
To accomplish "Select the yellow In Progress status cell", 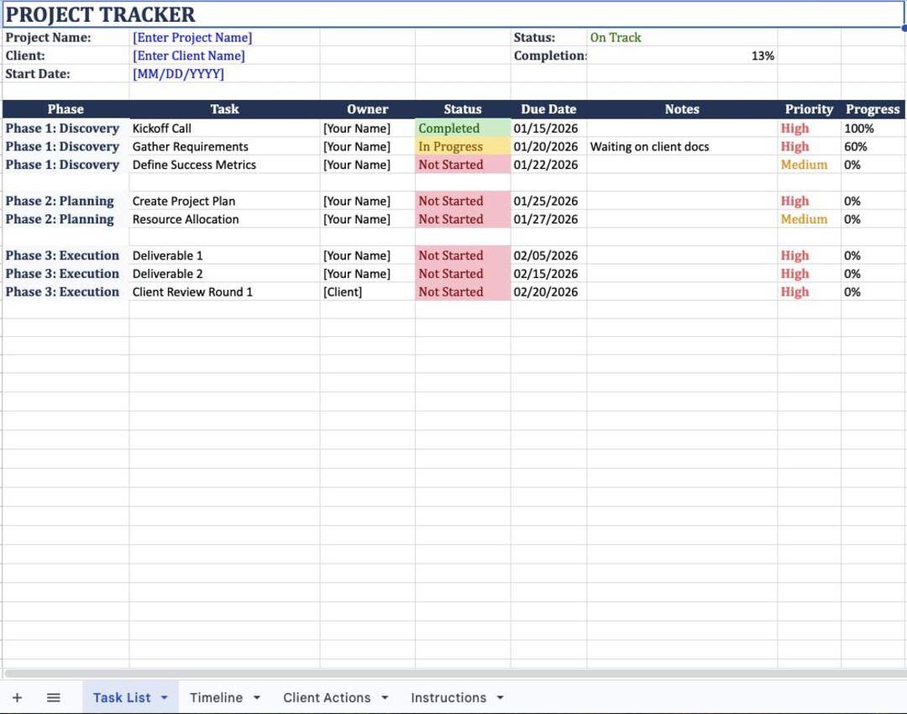I will pos(463,146).
